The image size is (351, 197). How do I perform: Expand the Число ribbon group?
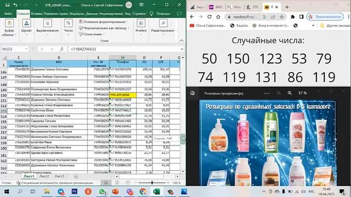click(68, 28)
